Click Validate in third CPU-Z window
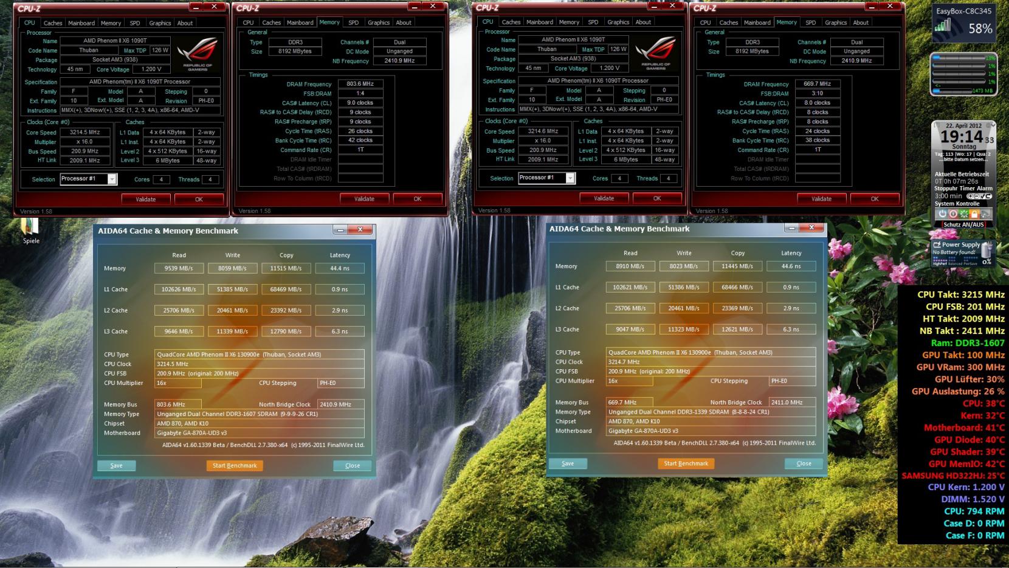This screenshot has height=568, width=1009. (604, 198)
